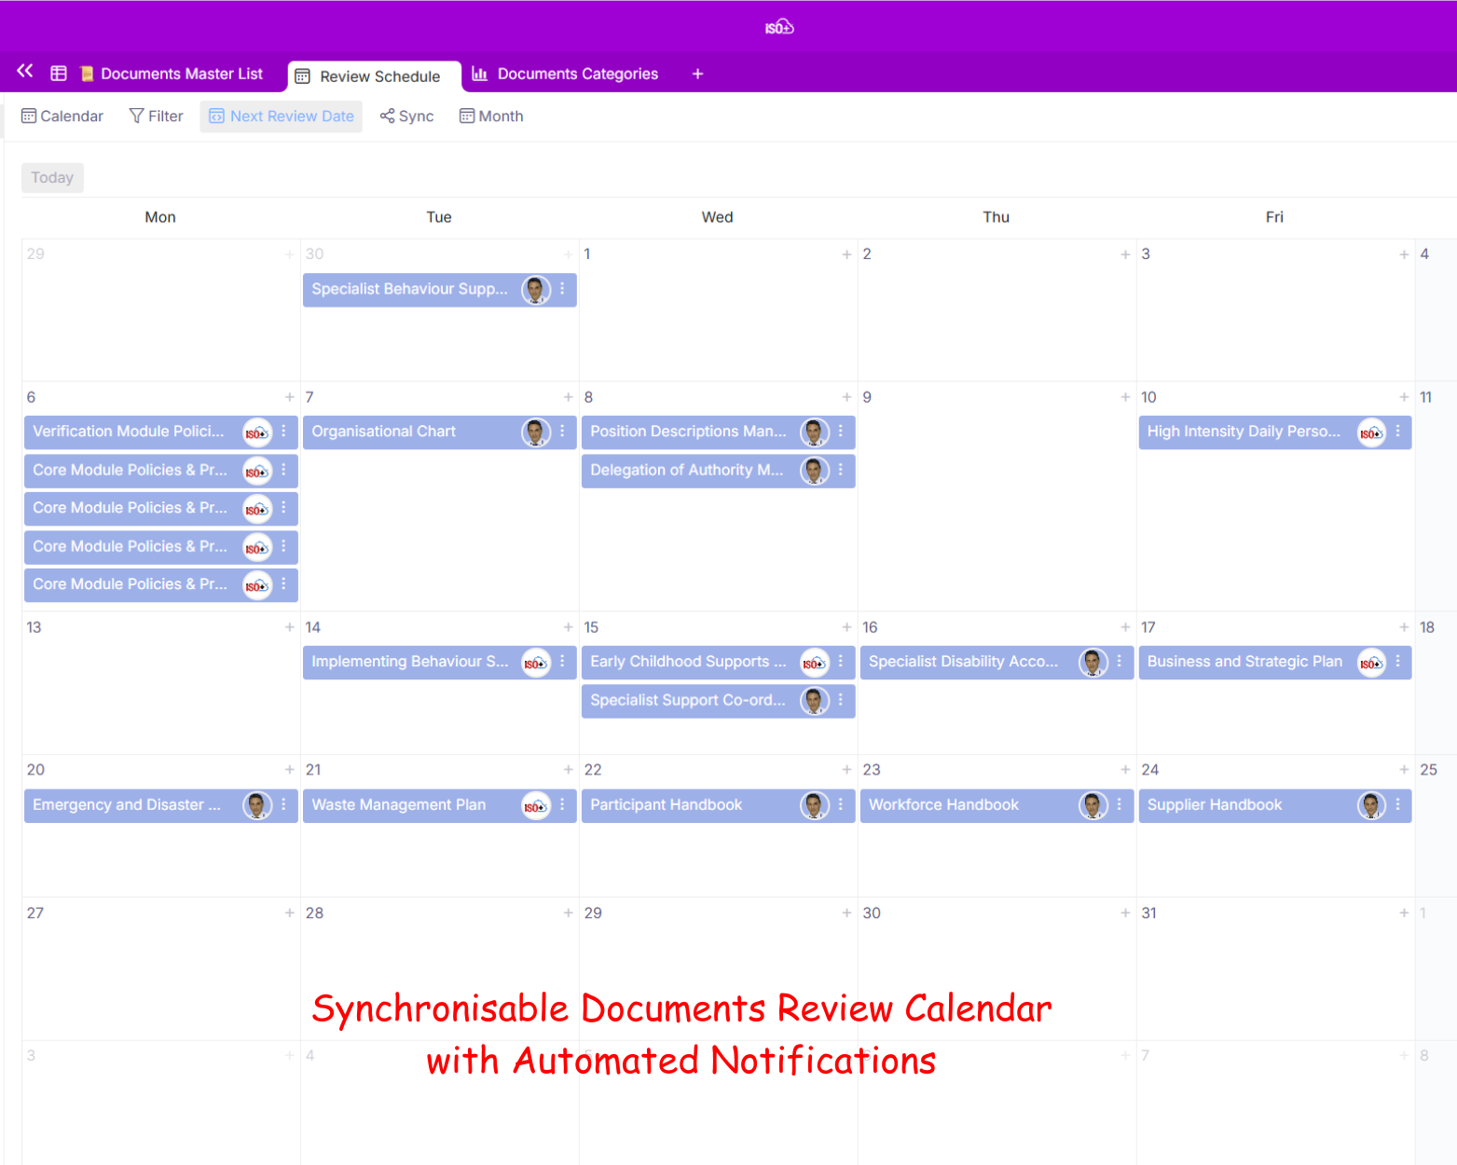The width and height of the screenshot is (1457, 1165).
Task: Open three-dot menu on Supplier Handbook event
Action: click(1397, 805)
